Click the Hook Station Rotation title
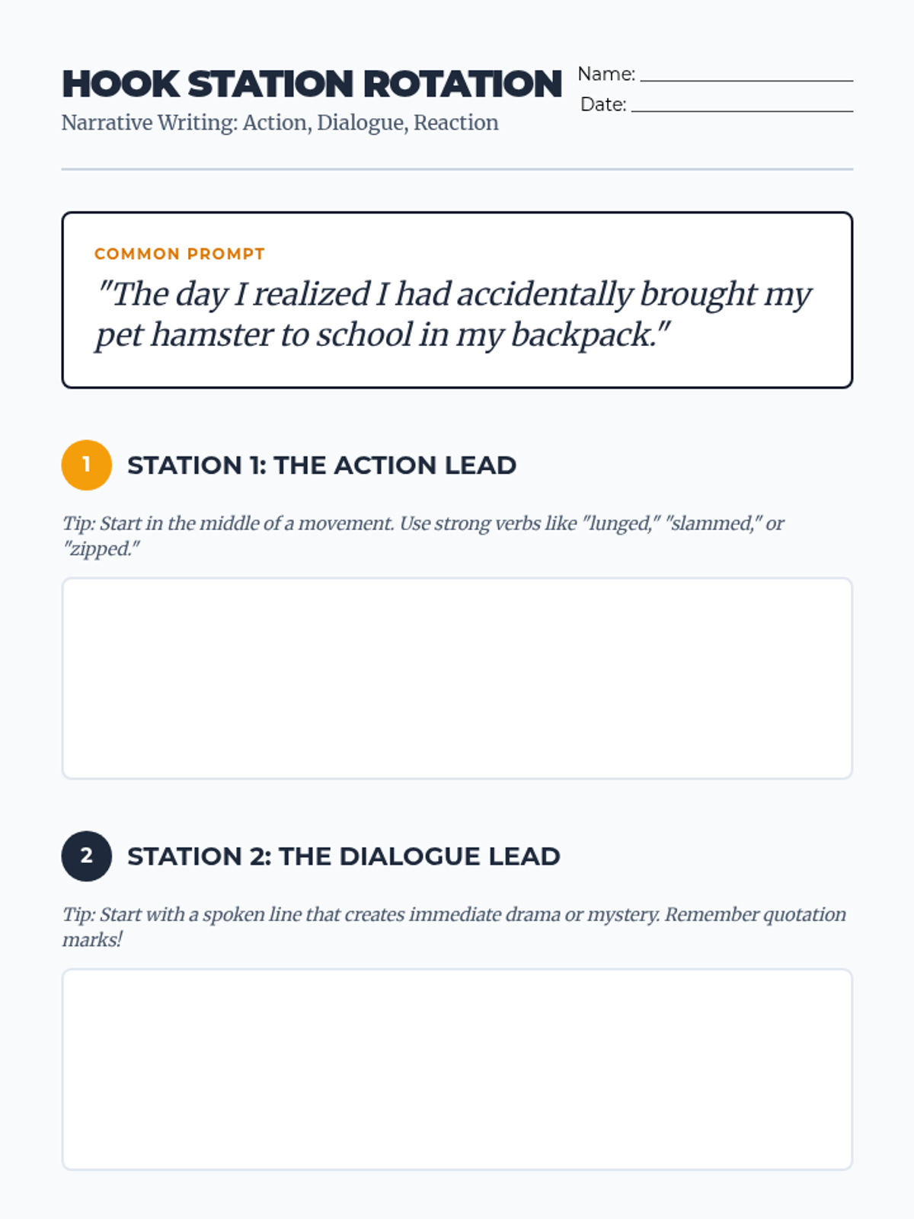 tap(312, 84)
